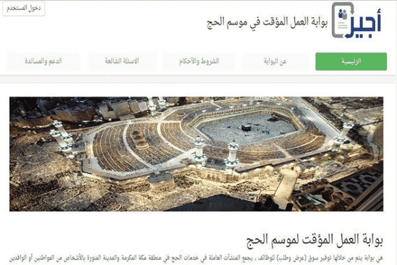Go to the عن البوابة tab
This screenshot has height=265, width=397.
tap(275, 62)
